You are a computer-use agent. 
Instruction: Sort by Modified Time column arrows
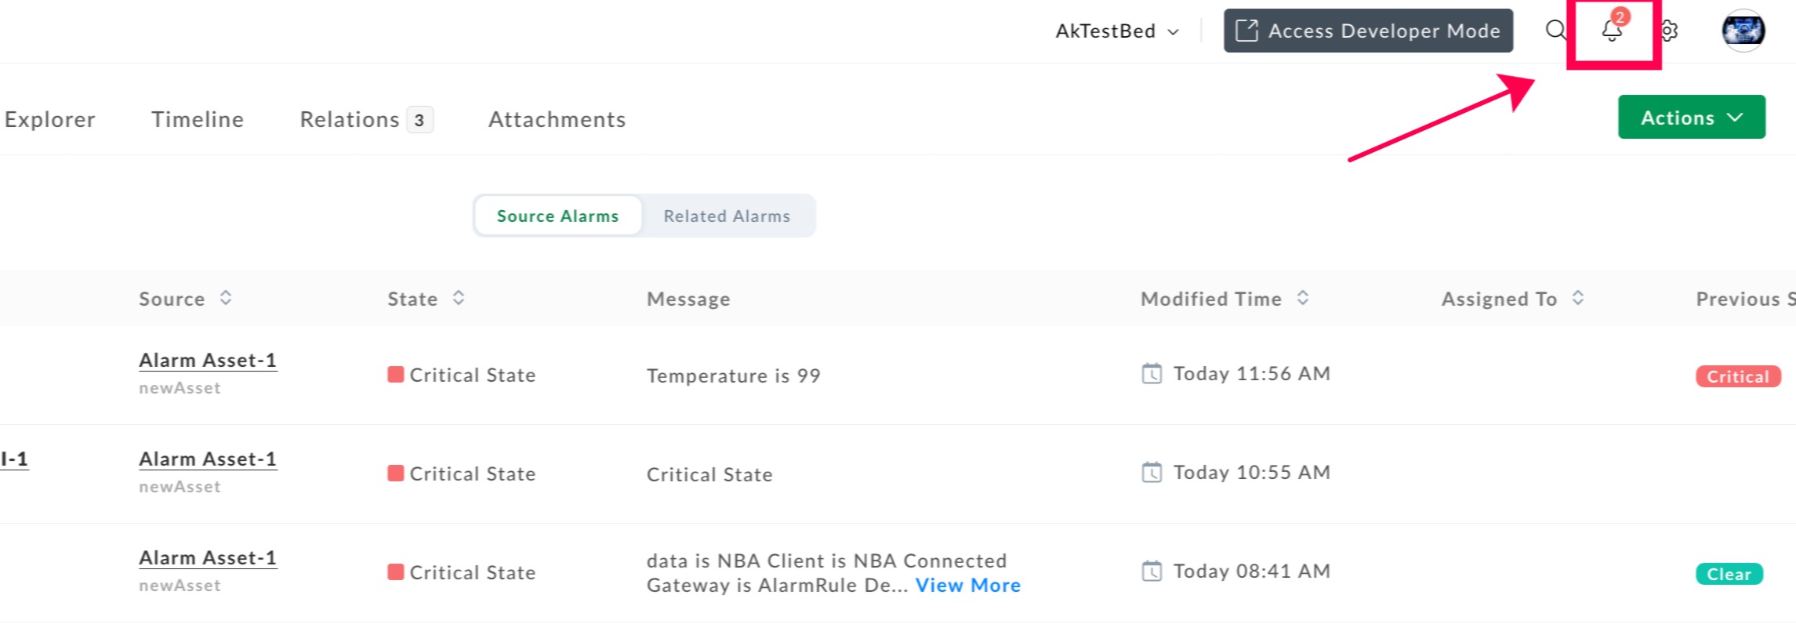[1303, 298]
